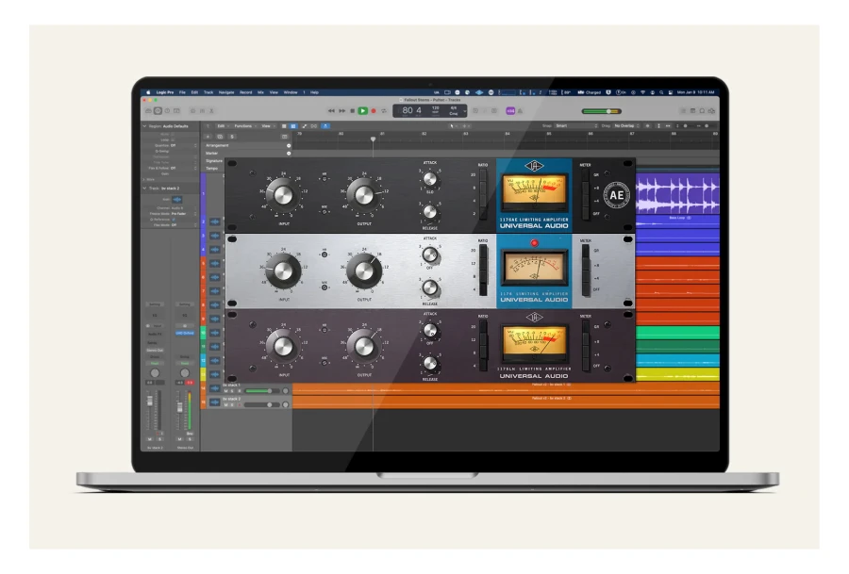Open the Track menu
849x574 pixels.
(x=208, y=92)
